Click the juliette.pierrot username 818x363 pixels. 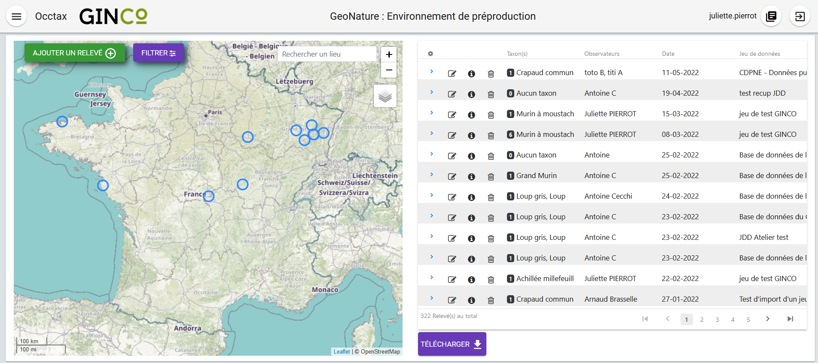(733, 16)
